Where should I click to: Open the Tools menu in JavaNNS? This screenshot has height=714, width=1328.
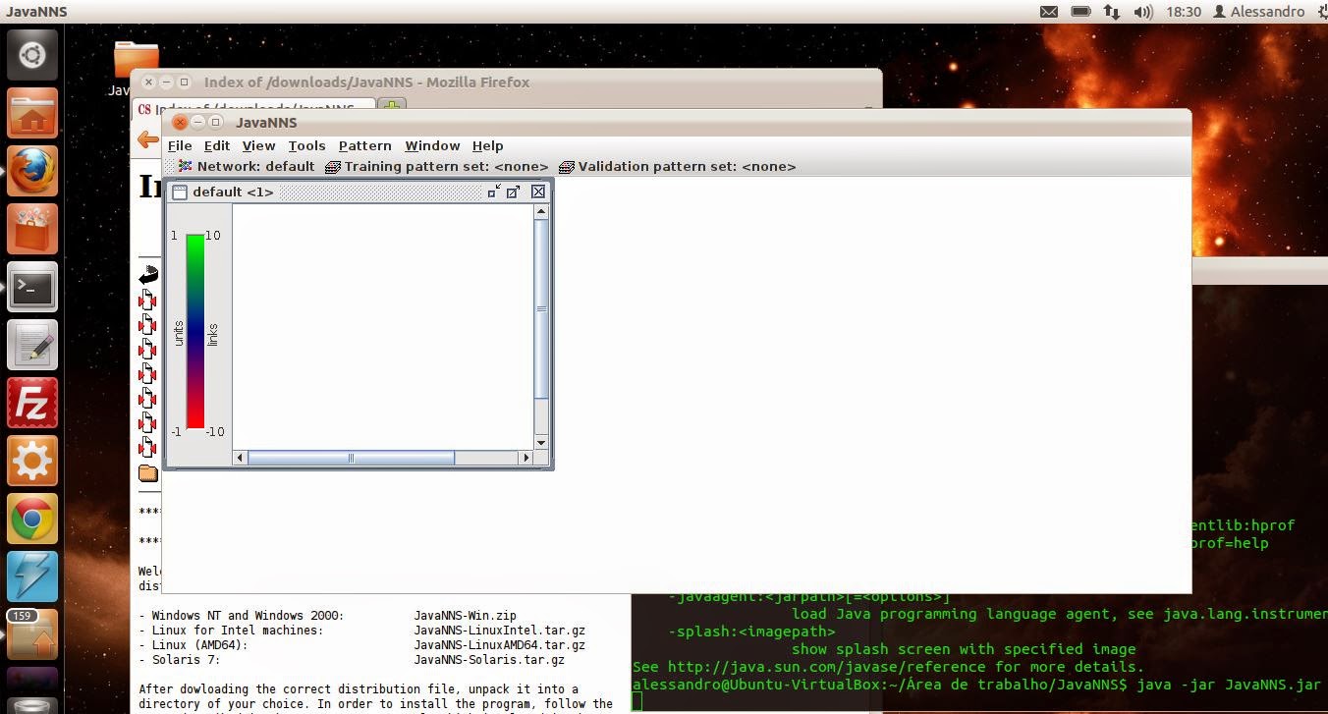(306, 145)
